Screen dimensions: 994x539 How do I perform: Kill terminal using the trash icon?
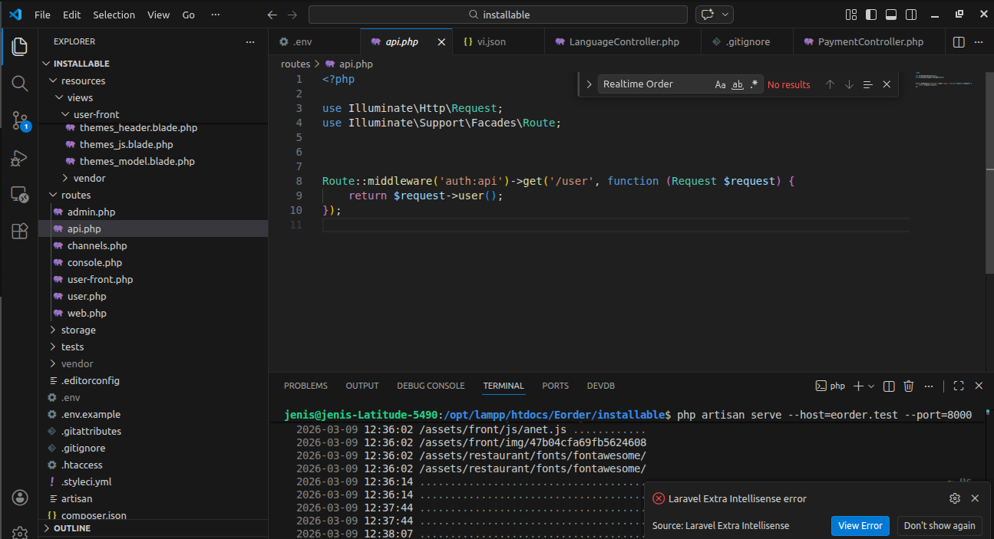(909, 386)
